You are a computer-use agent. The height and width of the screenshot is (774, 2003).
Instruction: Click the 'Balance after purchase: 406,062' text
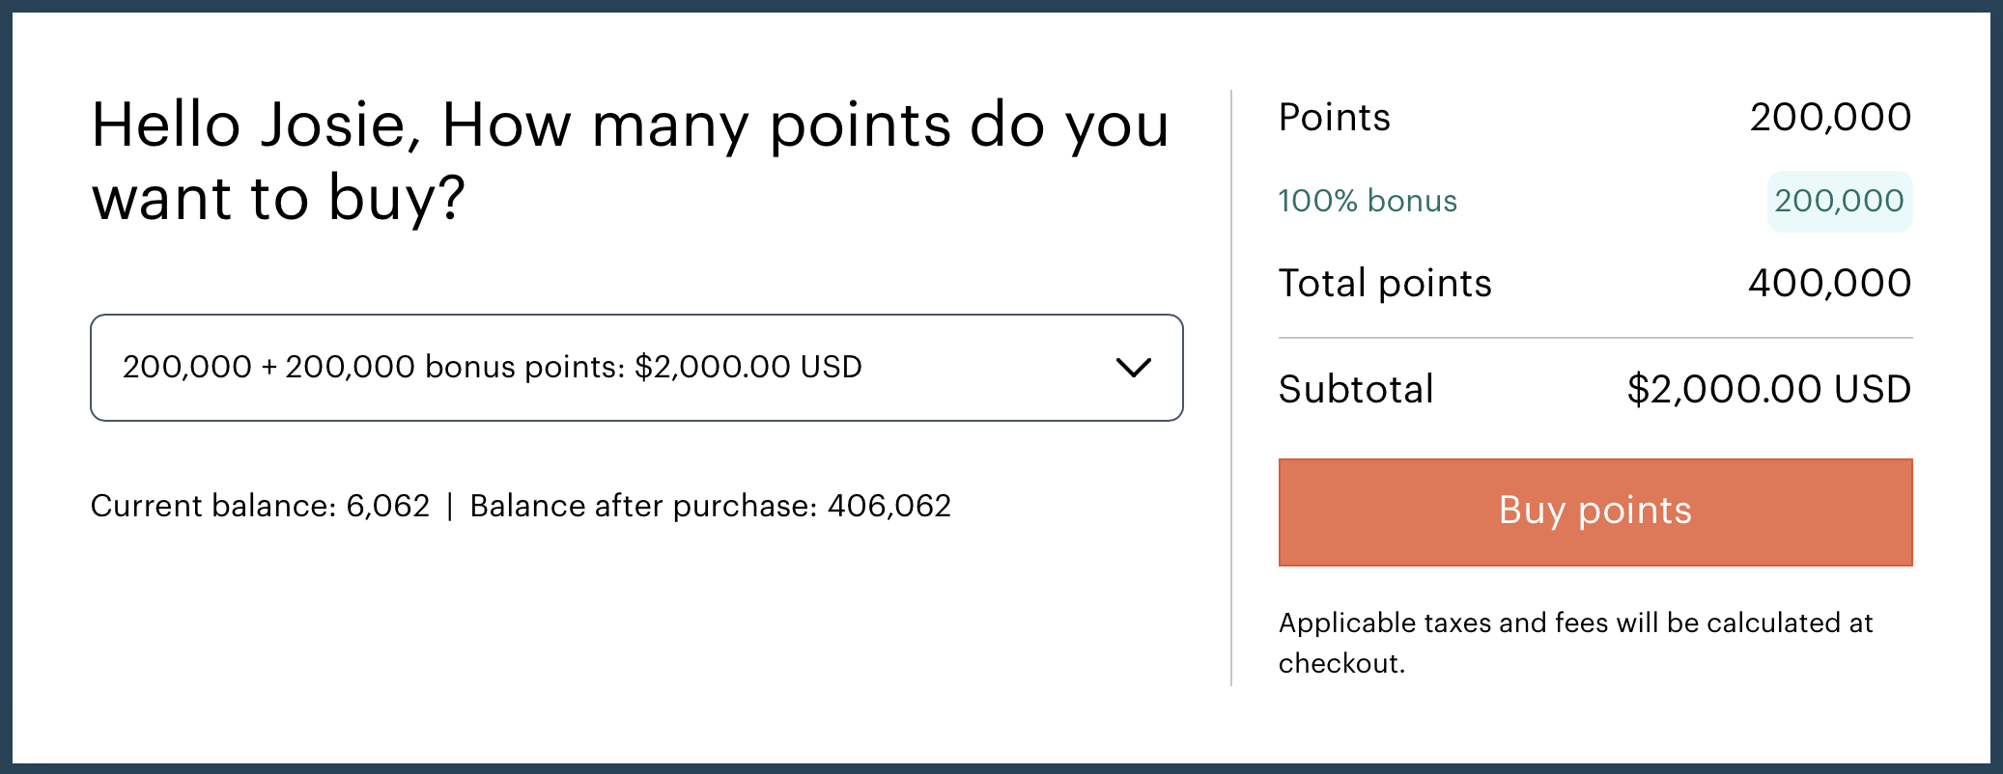click(710, 504)
